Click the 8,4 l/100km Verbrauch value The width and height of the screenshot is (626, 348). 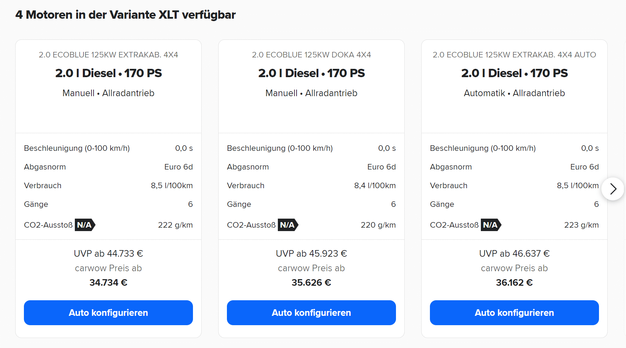pos(375,185)
